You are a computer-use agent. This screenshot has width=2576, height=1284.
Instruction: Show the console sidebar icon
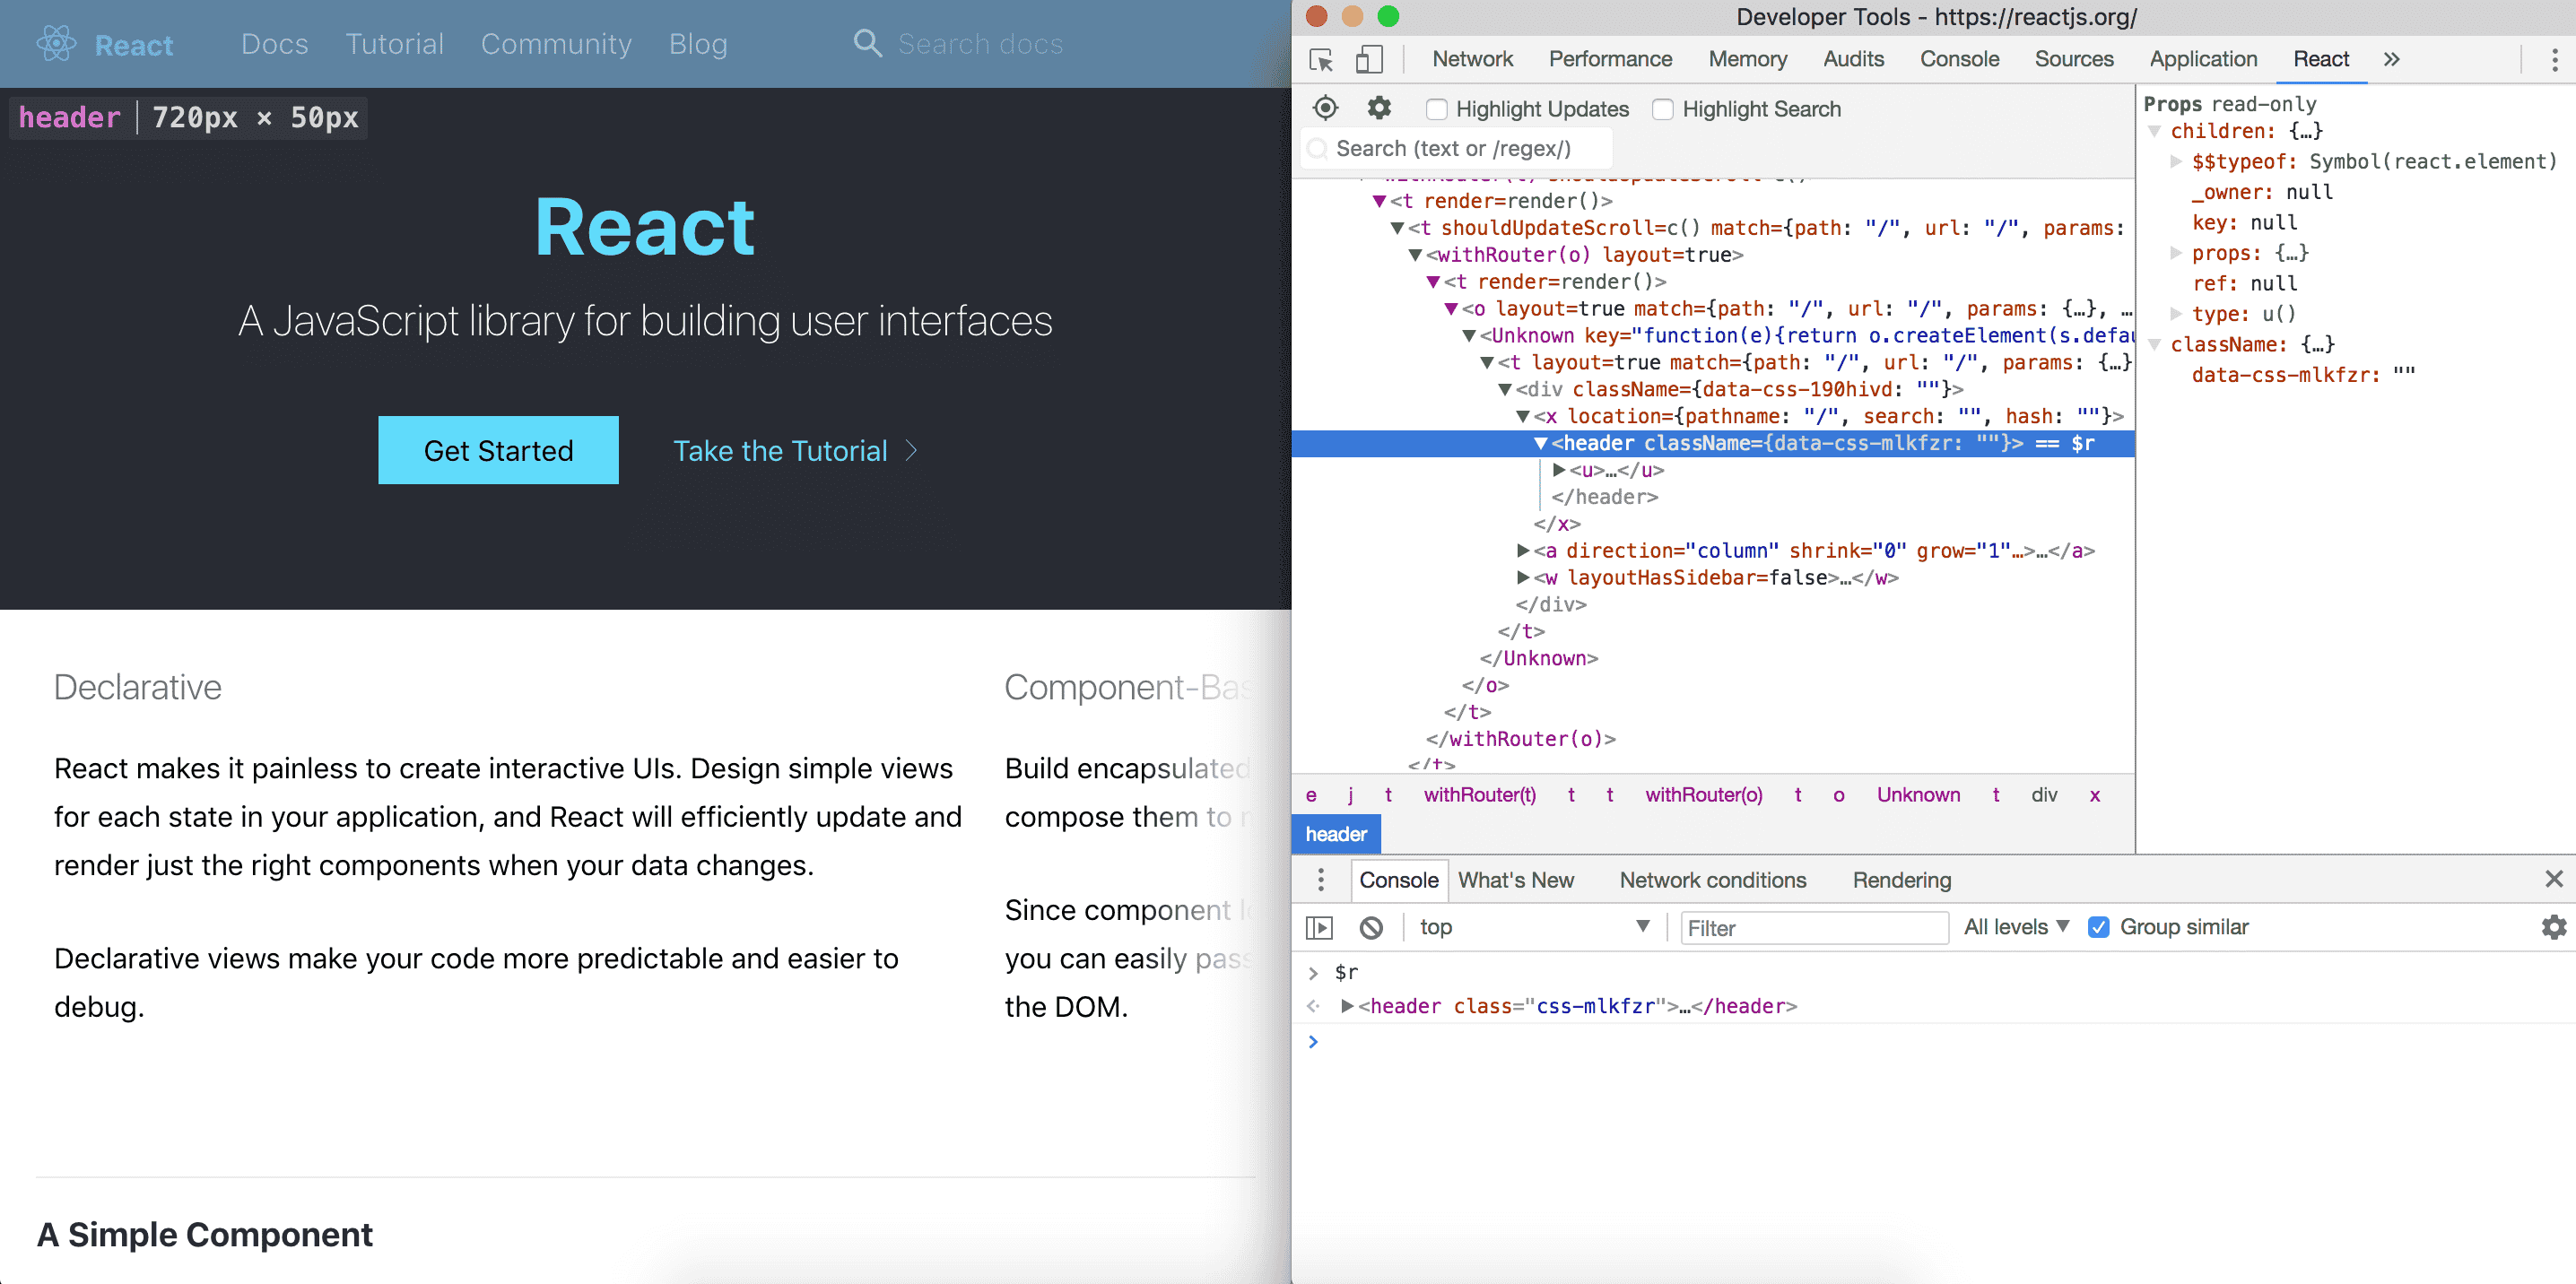[x=1320, y=928]
